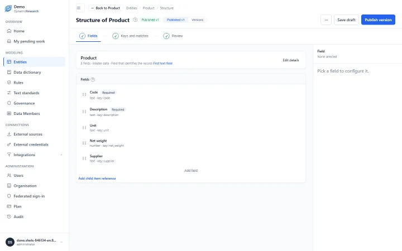Click the Entities table icon in sidebar
This screenshot has height=251, width=402.
[x=9, y=62]
